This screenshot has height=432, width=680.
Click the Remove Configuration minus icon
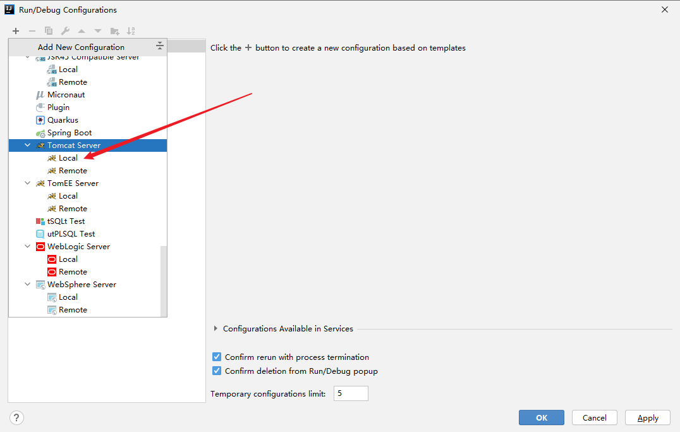[32, 31]
